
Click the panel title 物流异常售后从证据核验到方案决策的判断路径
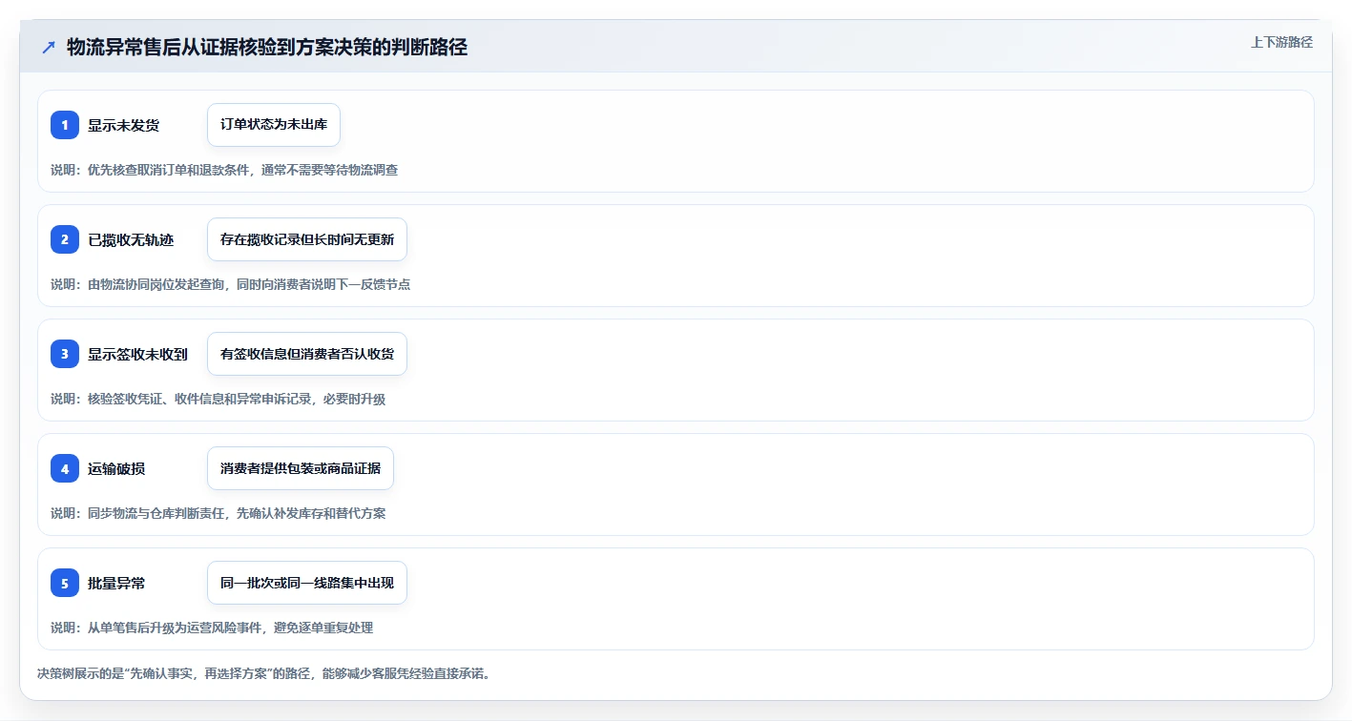(267, 47)
